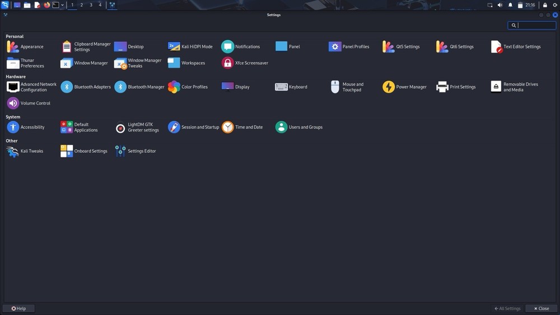Open Xfce Screensaver settings
The image size is (560, 315).
[x=245, y=63]
